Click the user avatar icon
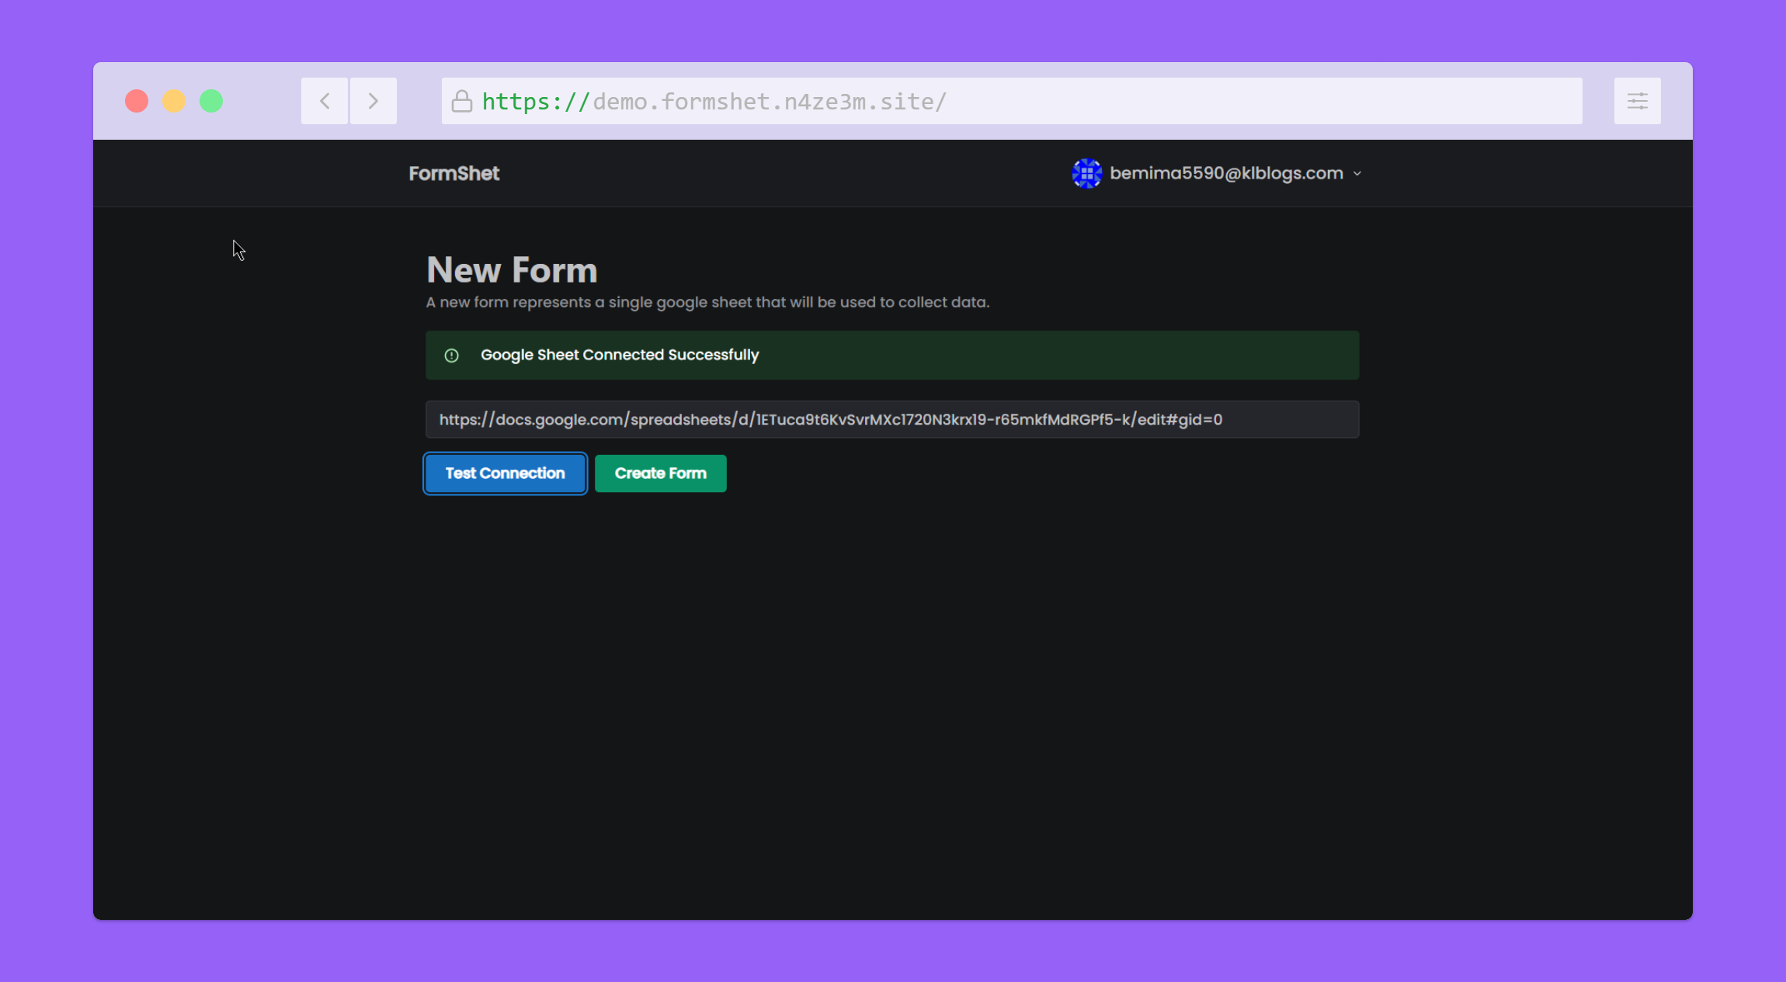The height and width of the screenshot is (982, 1786). click(x=1086, y=173)
